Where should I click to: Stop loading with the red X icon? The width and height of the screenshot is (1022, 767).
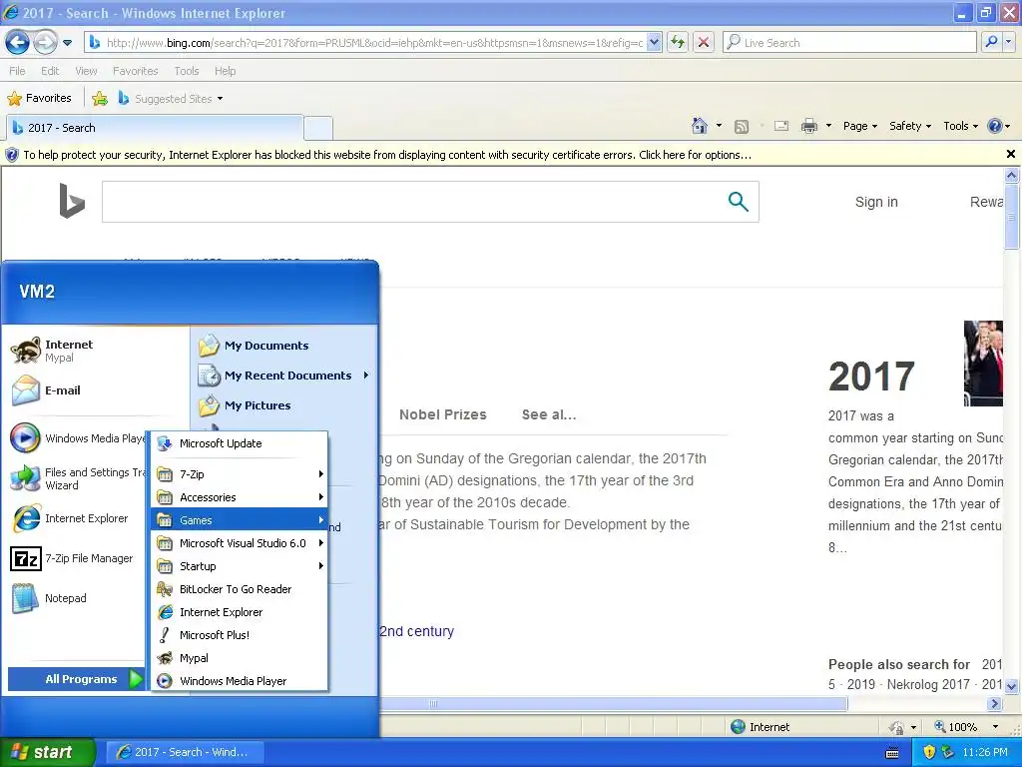[x=704, y=42]
